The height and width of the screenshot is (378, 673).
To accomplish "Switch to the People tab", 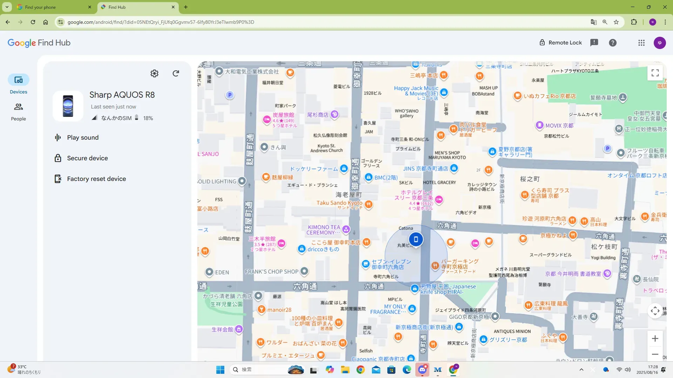I will (x=18, y=112).
